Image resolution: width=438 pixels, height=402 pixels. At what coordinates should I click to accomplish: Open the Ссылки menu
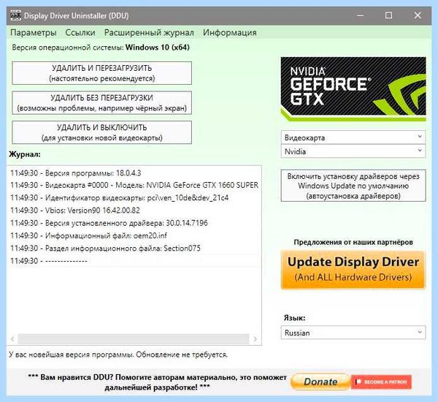click(80, 33)
